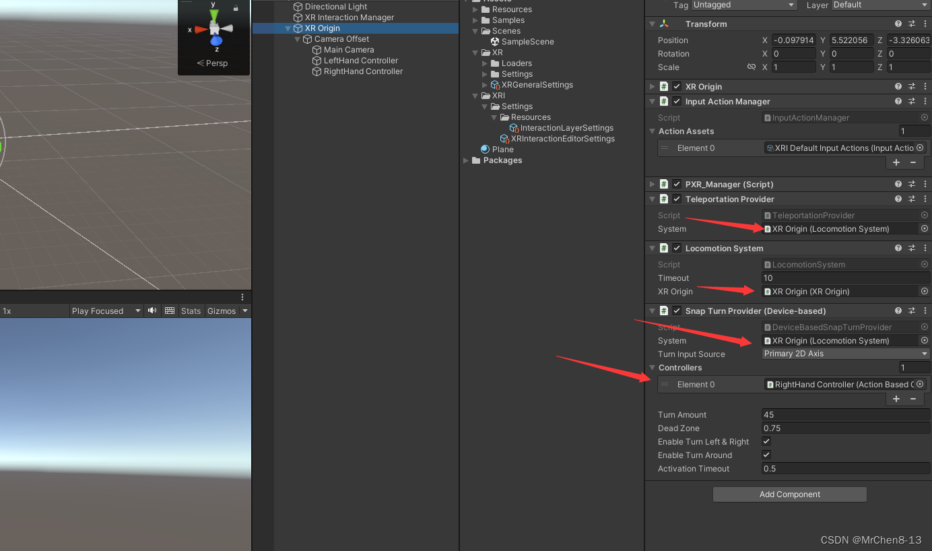Screen dimensions: 932x551
Task: Click the XR Origin script icon in Inspector
Action: tap(663, 86)
